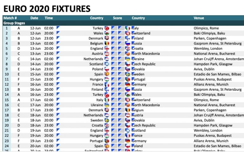Click match number 12 in the first column
Viewport: 244px width, 152px height.
[x=7, y=84]
